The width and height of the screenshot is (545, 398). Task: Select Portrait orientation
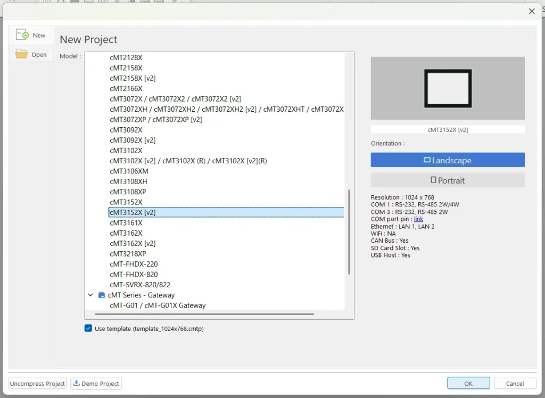[447, 180]
